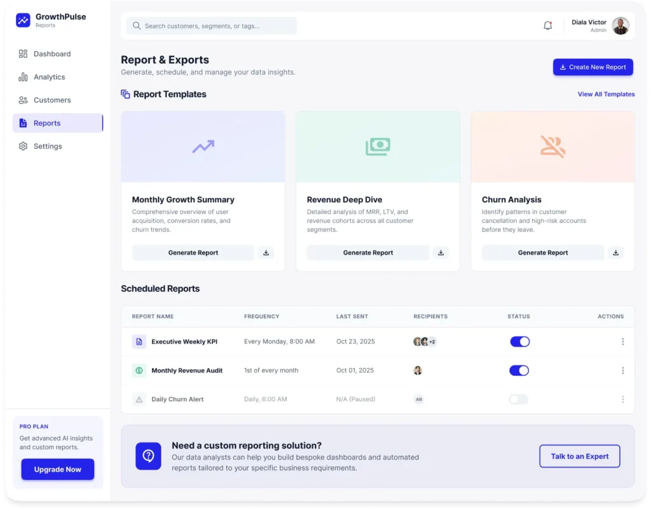651x511 pixels.
Task: Open actions menu for Monthly Revenue Audit
Action: point(623,370)
